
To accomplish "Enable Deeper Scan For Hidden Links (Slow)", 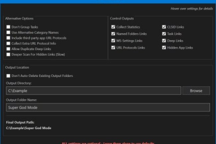I will pyautogui.click(x=8, y=54).
